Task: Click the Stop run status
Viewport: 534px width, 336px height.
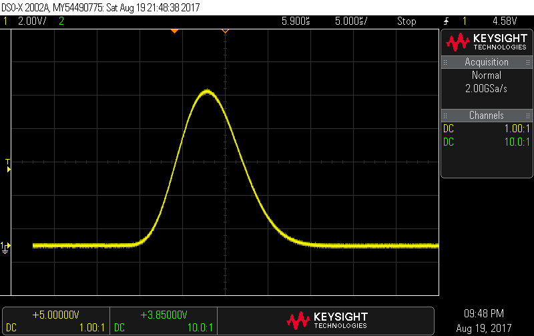Action: 407,21
